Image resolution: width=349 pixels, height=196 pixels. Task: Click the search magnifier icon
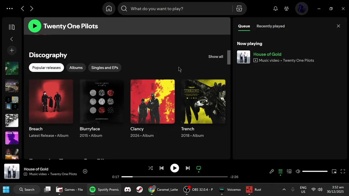pyautogui.click(x=124, y=9)
